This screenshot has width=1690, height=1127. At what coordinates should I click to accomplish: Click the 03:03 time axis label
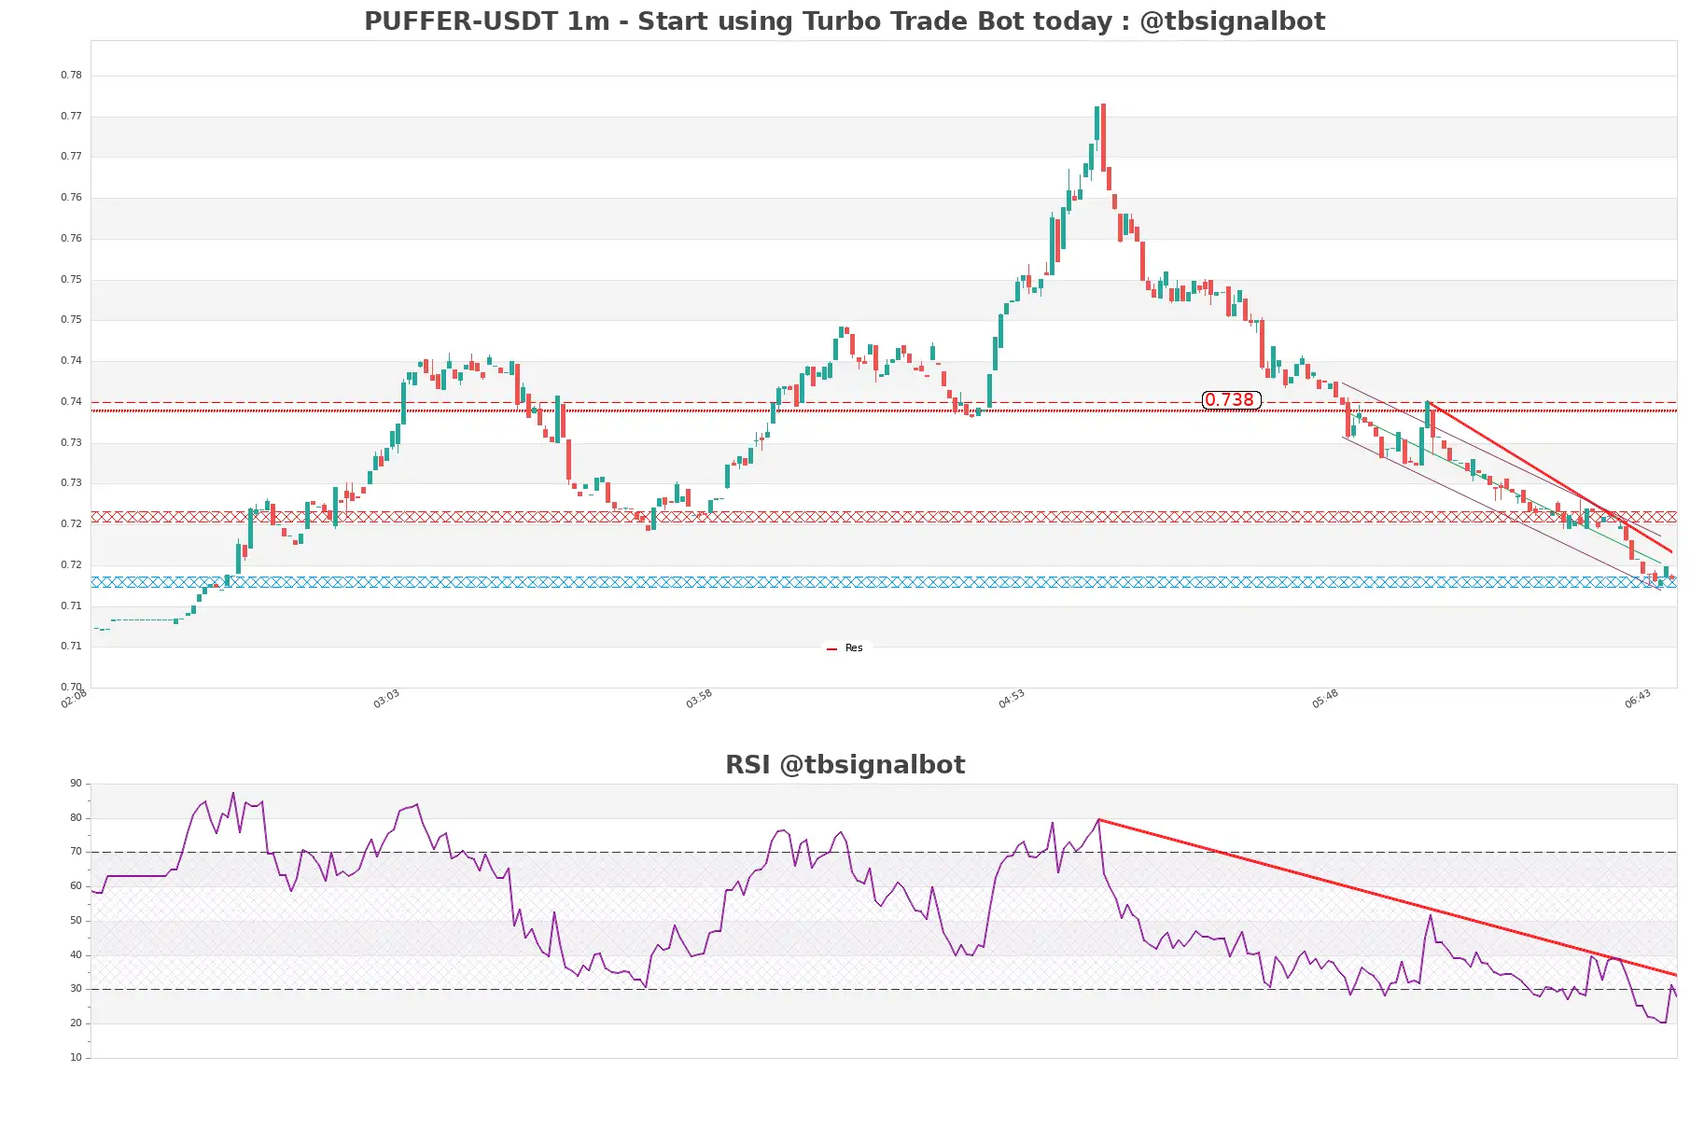[386, 699]
